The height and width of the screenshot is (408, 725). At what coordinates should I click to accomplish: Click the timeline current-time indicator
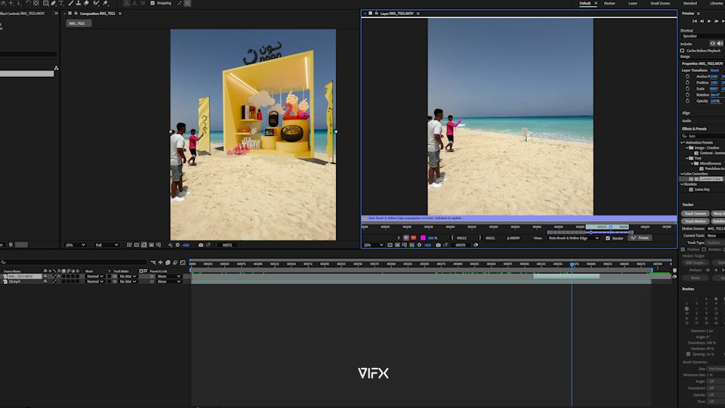(572, 264)
